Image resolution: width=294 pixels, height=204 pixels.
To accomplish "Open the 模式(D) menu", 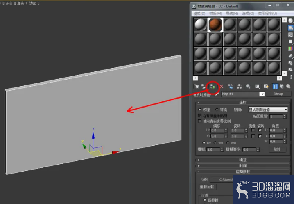I will [199, 14].
